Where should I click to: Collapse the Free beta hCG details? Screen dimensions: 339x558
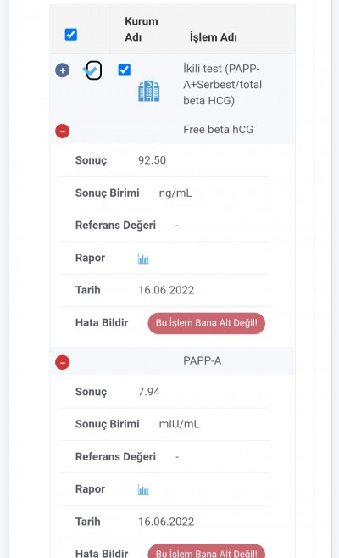click(x=62, y=131)
